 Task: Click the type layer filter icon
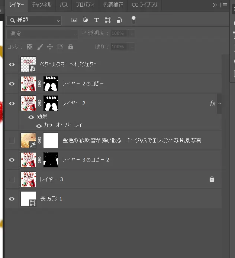tap(96, 20)
